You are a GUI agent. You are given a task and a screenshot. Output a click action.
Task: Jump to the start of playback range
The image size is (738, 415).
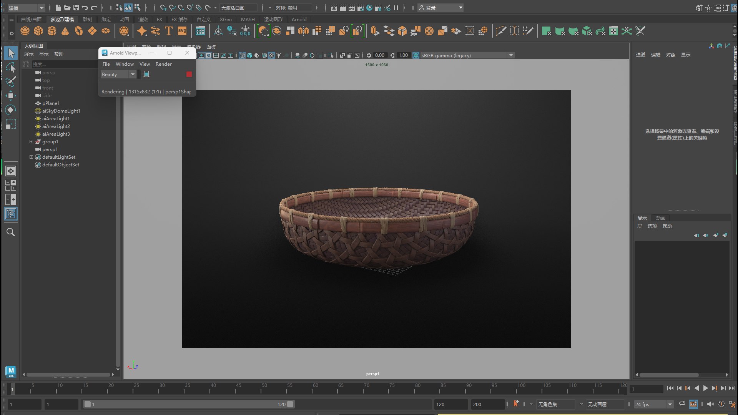(x=670, y=388)
